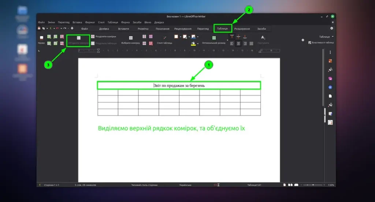Click the Вибрати комірку icon
This screenshot has height=202, width=375.
click(131, 38)
